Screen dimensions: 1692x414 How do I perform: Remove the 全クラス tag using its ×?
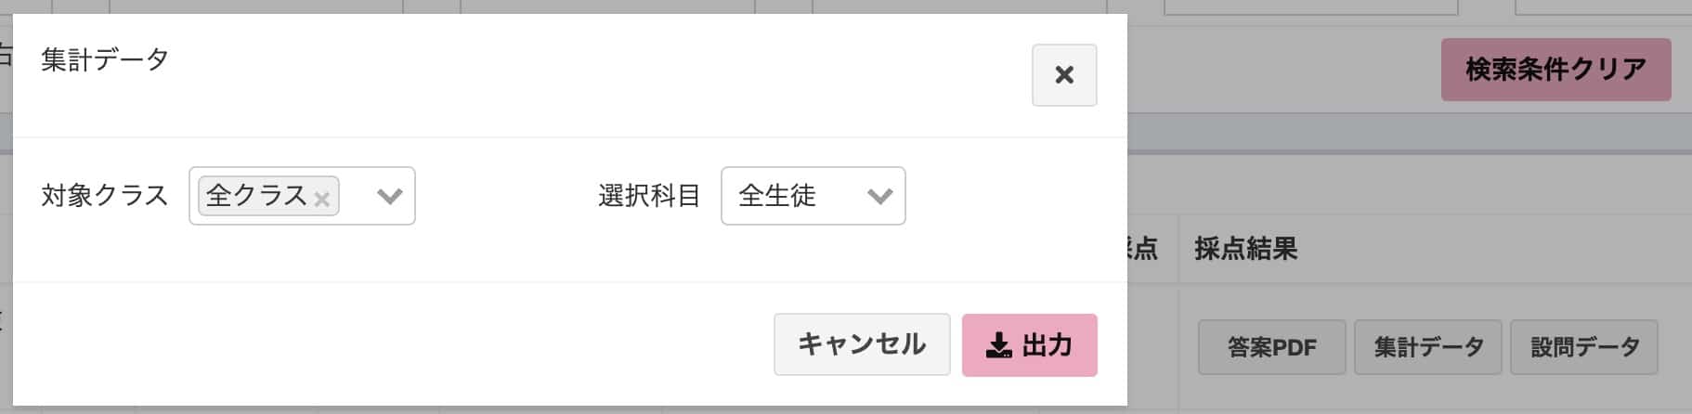[321, 199]
